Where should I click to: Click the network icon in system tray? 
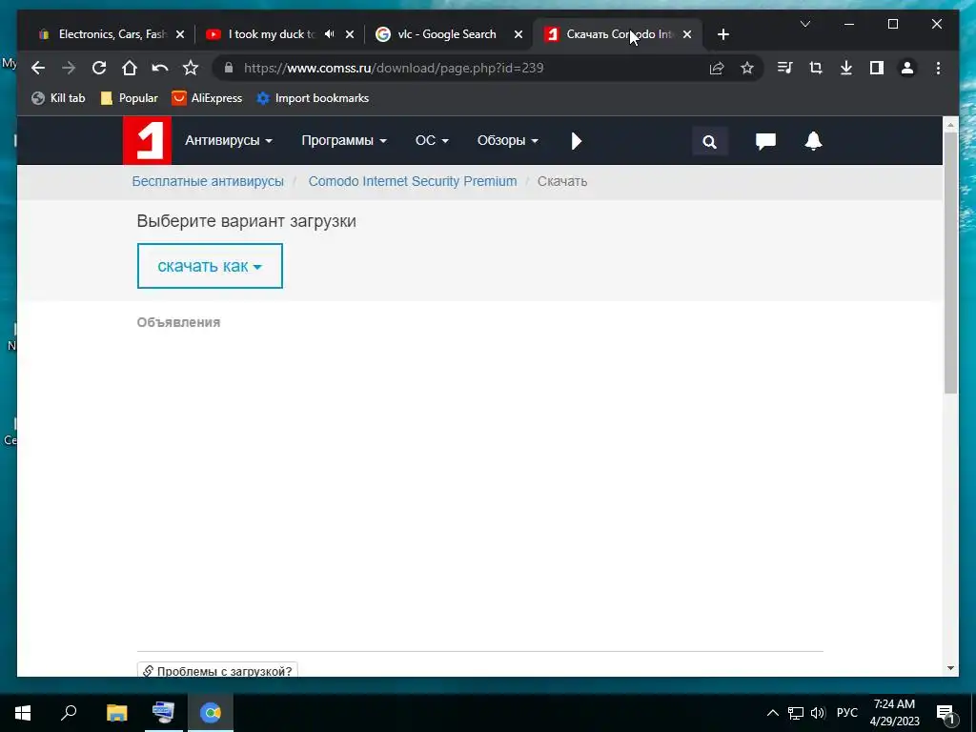tap(796, 713)
